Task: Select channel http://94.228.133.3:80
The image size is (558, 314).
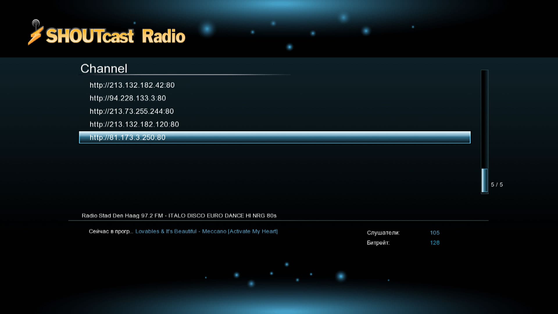Action: [128, 98]
